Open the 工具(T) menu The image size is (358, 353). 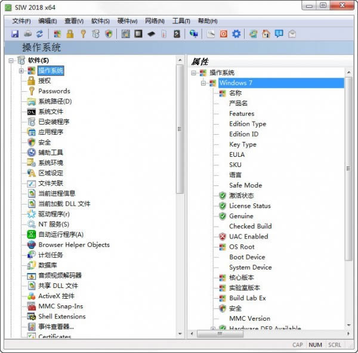[181, 21]
